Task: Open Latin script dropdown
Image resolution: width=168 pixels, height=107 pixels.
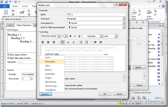Action: tap(116, 36)
